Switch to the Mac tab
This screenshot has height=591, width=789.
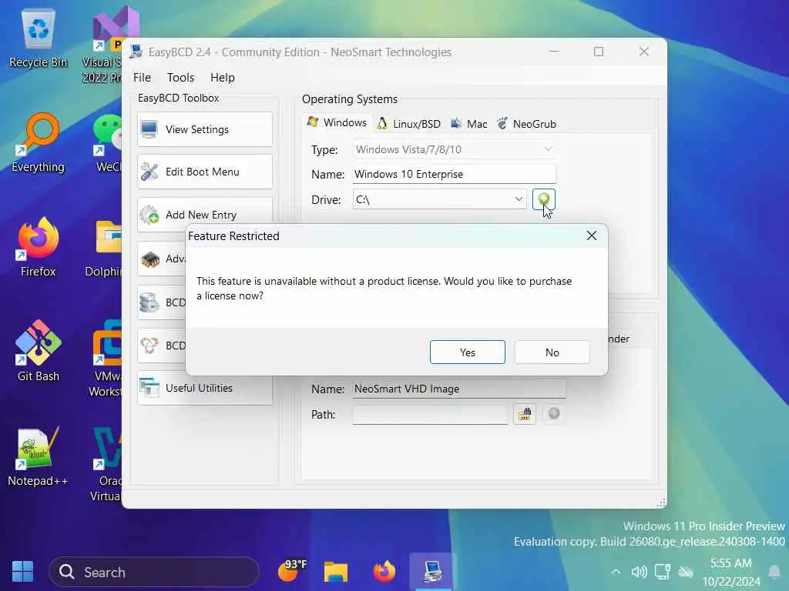click(x=469, y=124)
